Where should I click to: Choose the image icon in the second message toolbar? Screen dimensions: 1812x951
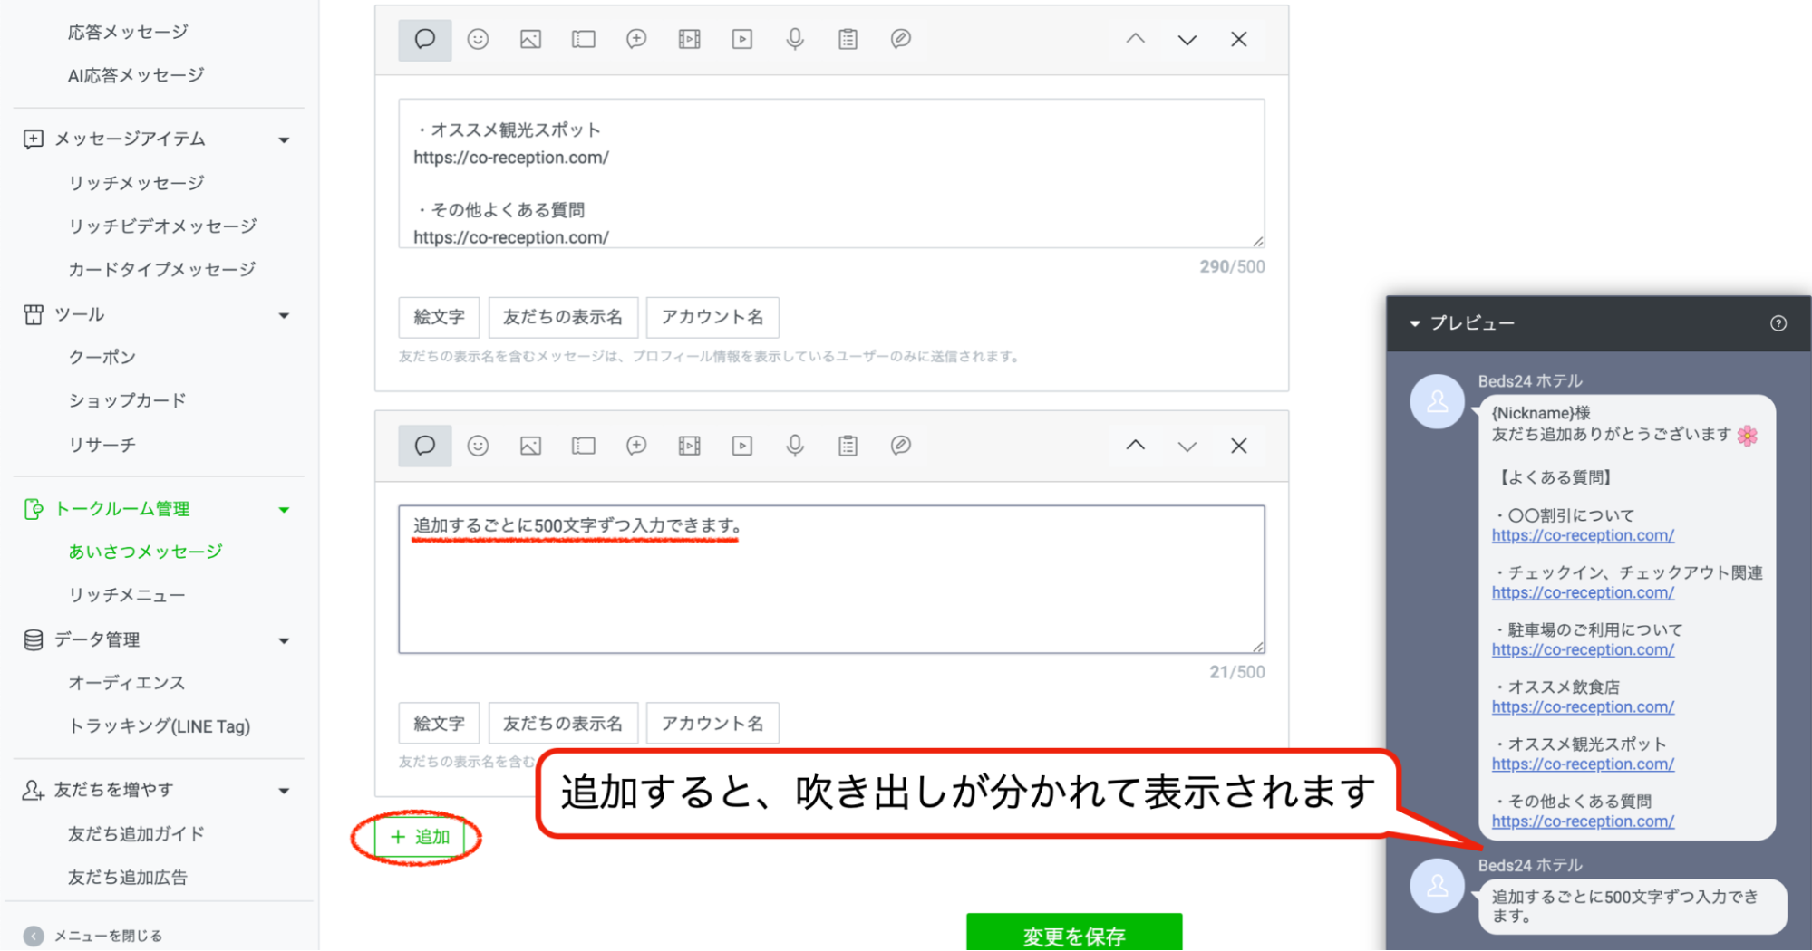click(530, 446)
